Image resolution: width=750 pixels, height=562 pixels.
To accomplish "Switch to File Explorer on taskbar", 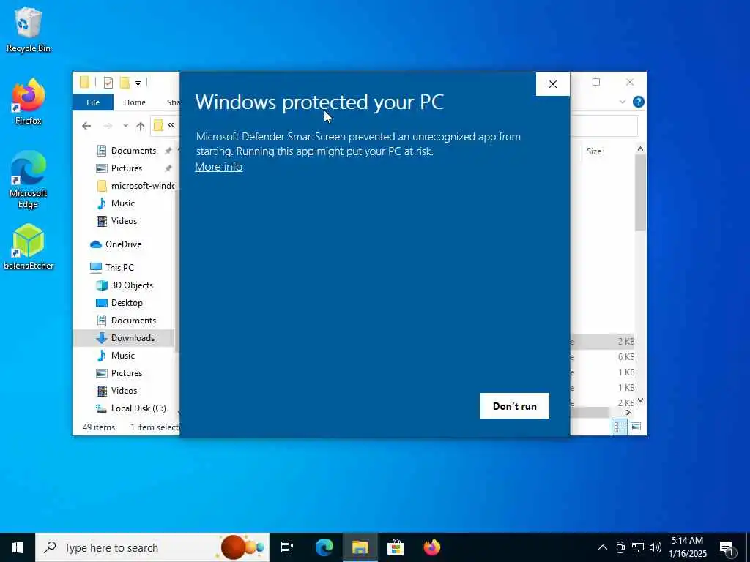I will pos(360,547).
